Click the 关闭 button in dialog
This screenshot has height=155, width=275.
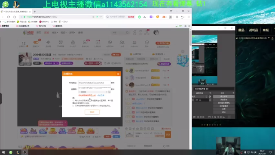pos(92,112)
